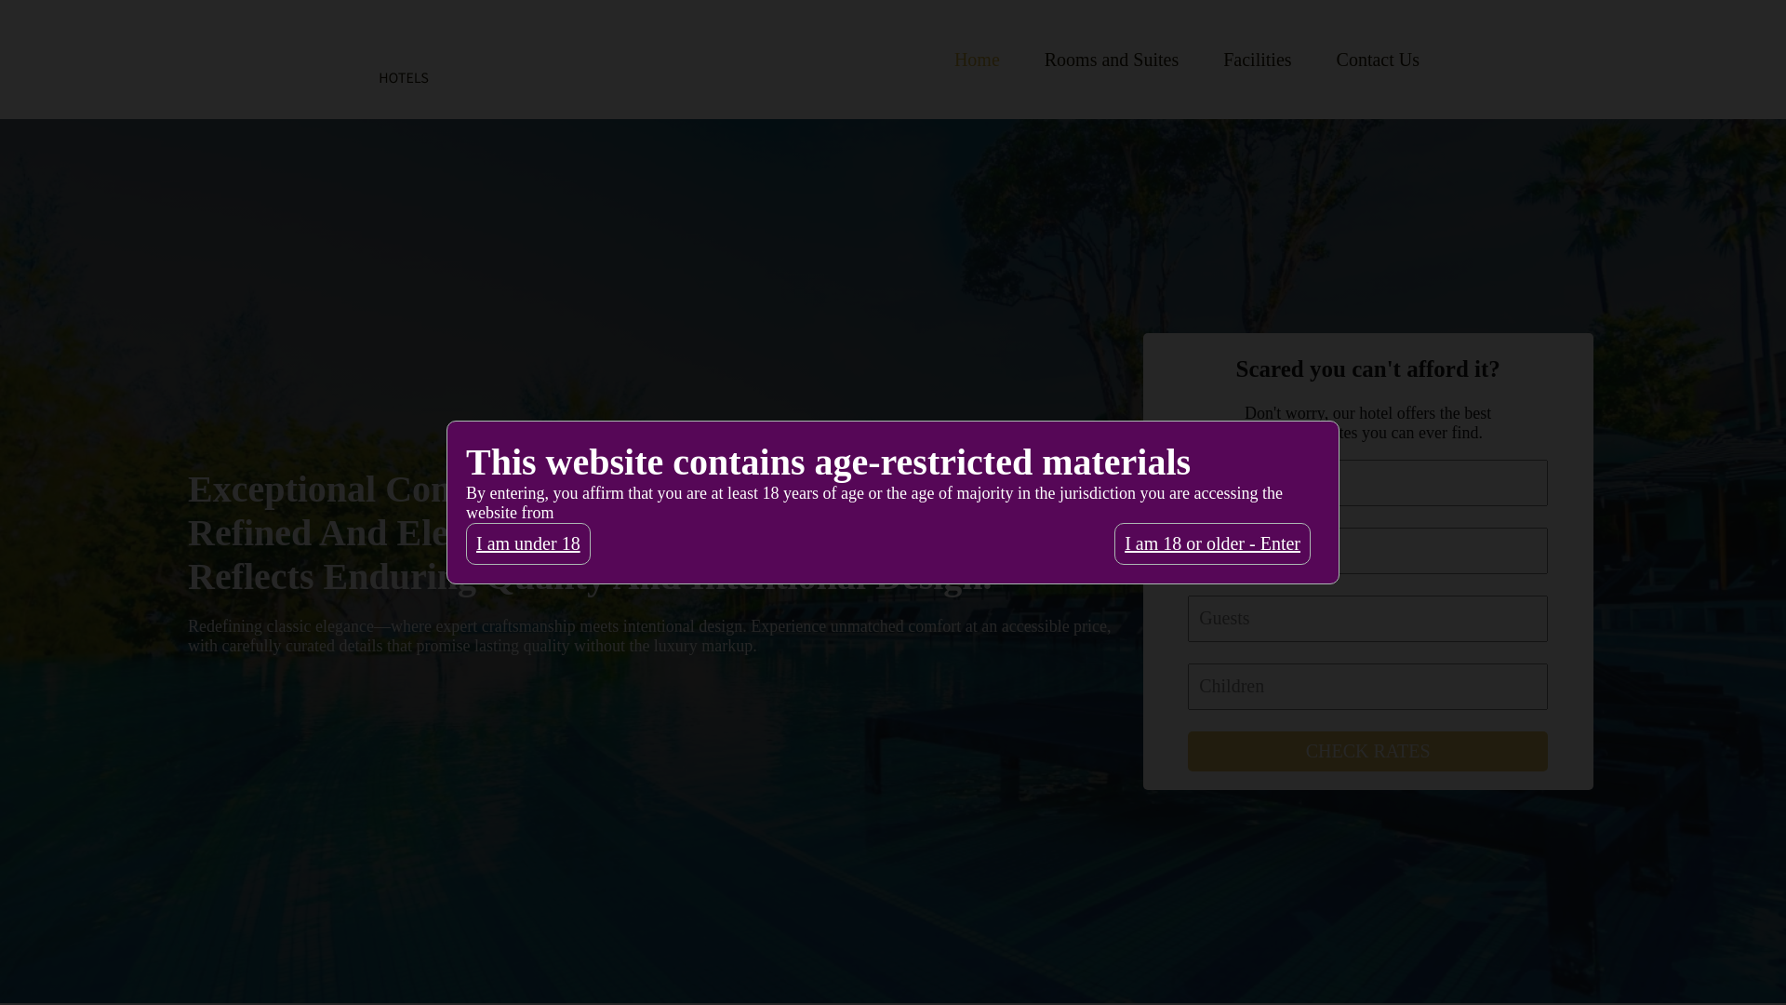
Task: Click the CHECK RATES button
Action: pos(1367,751)
